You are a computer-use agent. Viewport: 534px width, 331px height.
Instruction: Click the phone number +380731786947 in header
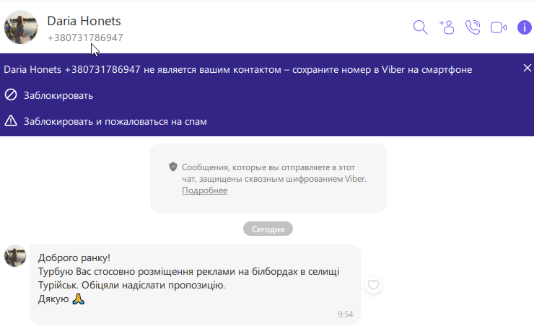[x=85, y=37]
